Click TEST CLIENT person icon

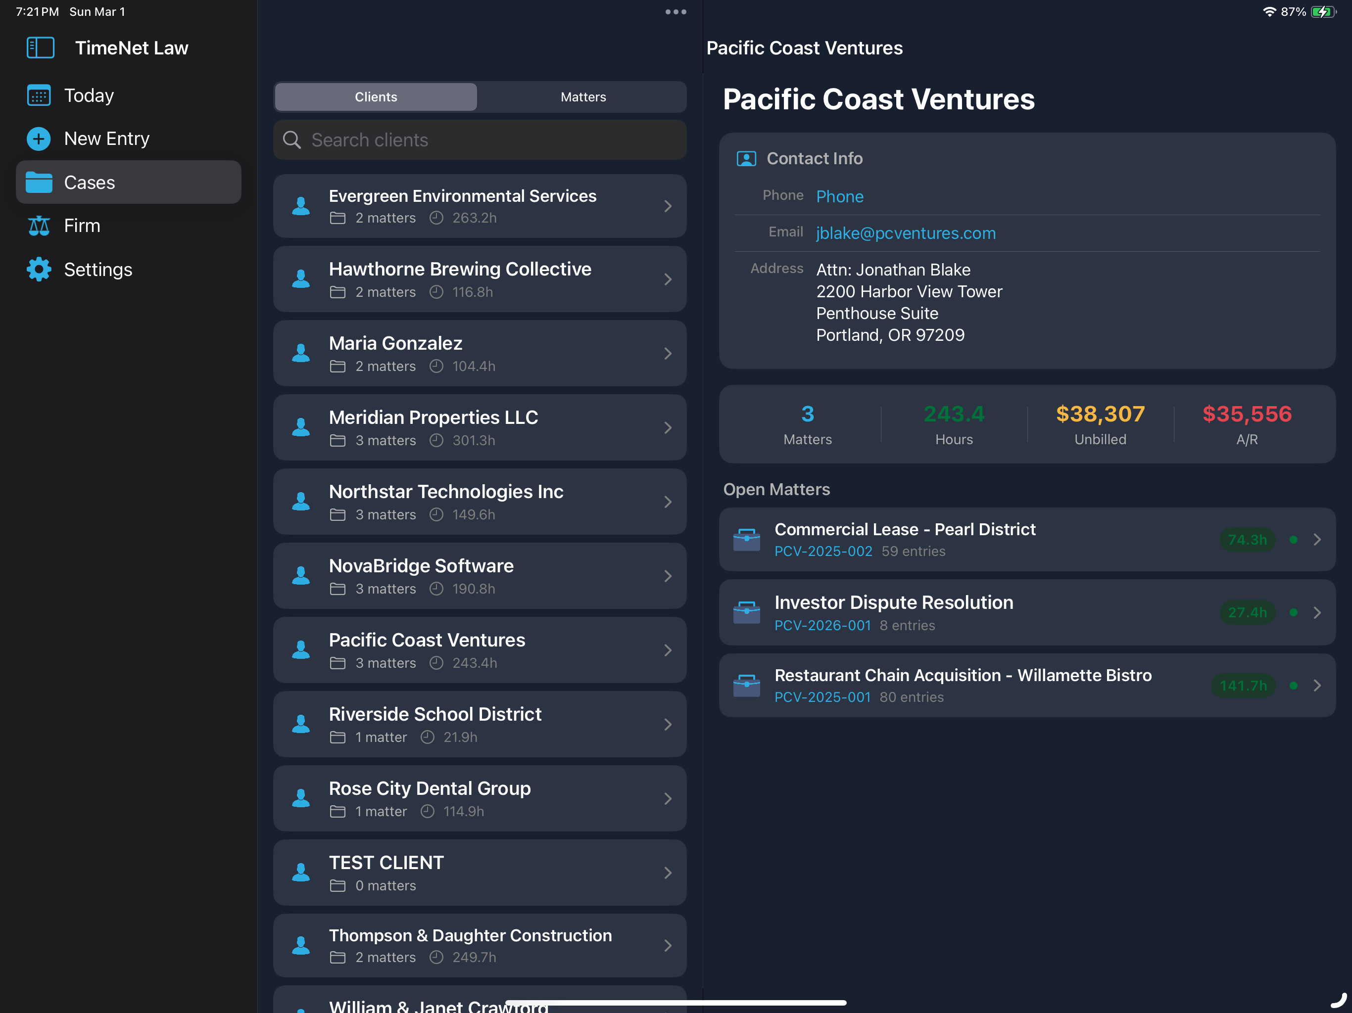[x=301, y=873]
